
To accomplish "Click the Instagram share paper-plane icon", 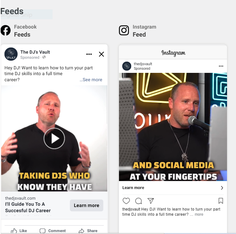I will coord(151,201).
